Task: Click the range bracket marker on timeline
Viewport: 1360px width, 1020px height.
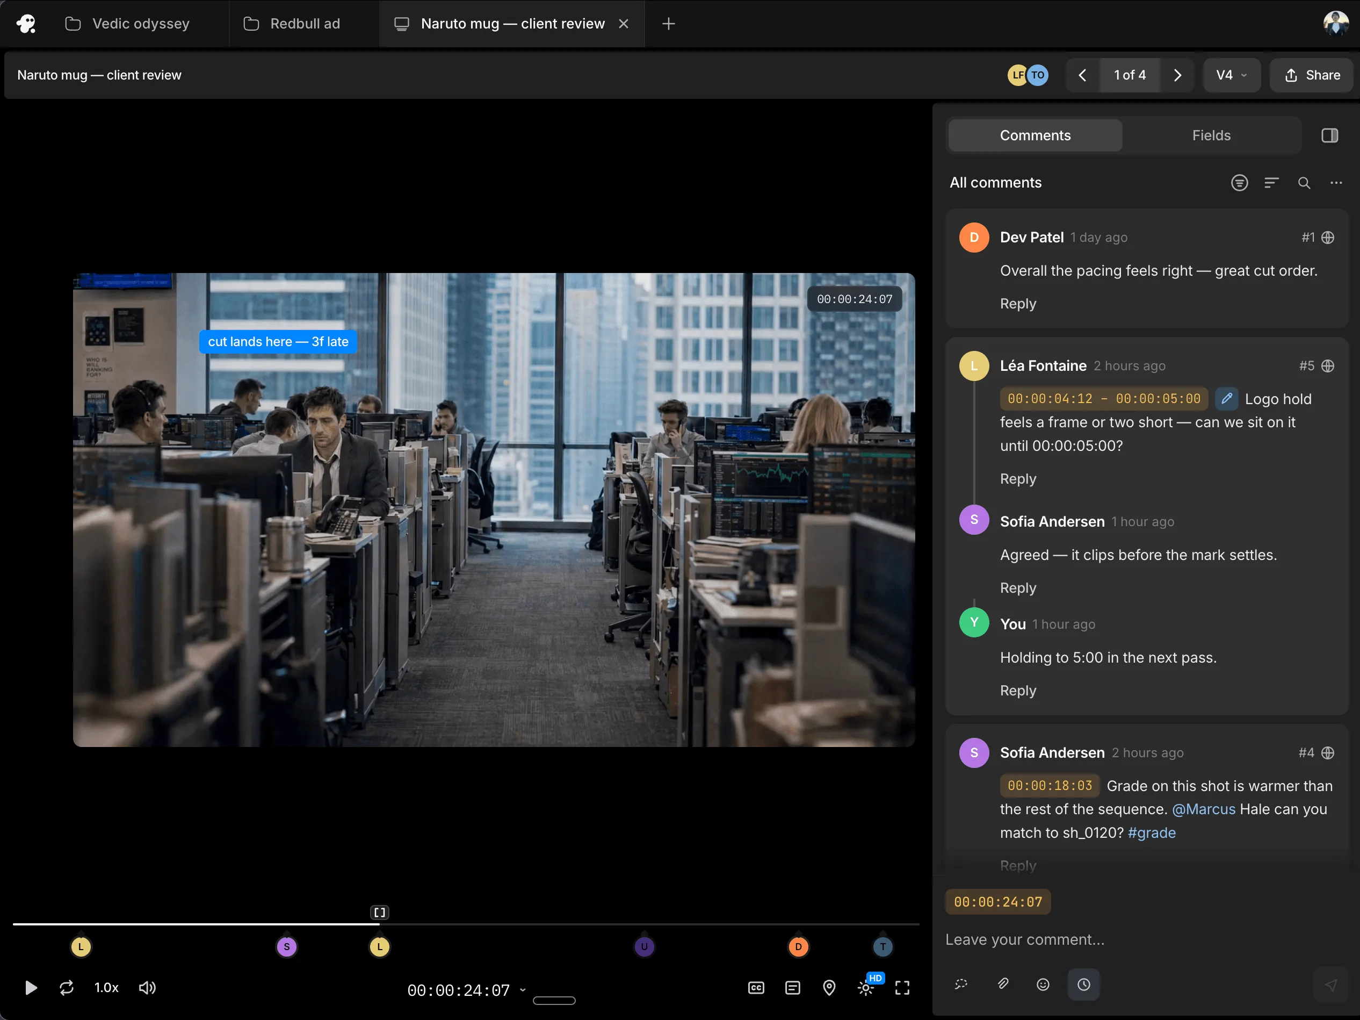Action: 379,913
